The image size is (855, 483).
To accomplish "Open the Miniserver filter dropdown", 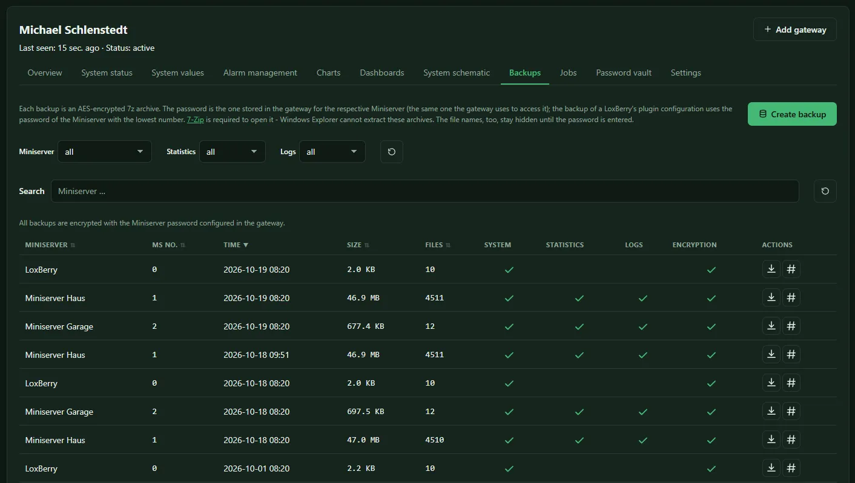I will click(105, 152).
